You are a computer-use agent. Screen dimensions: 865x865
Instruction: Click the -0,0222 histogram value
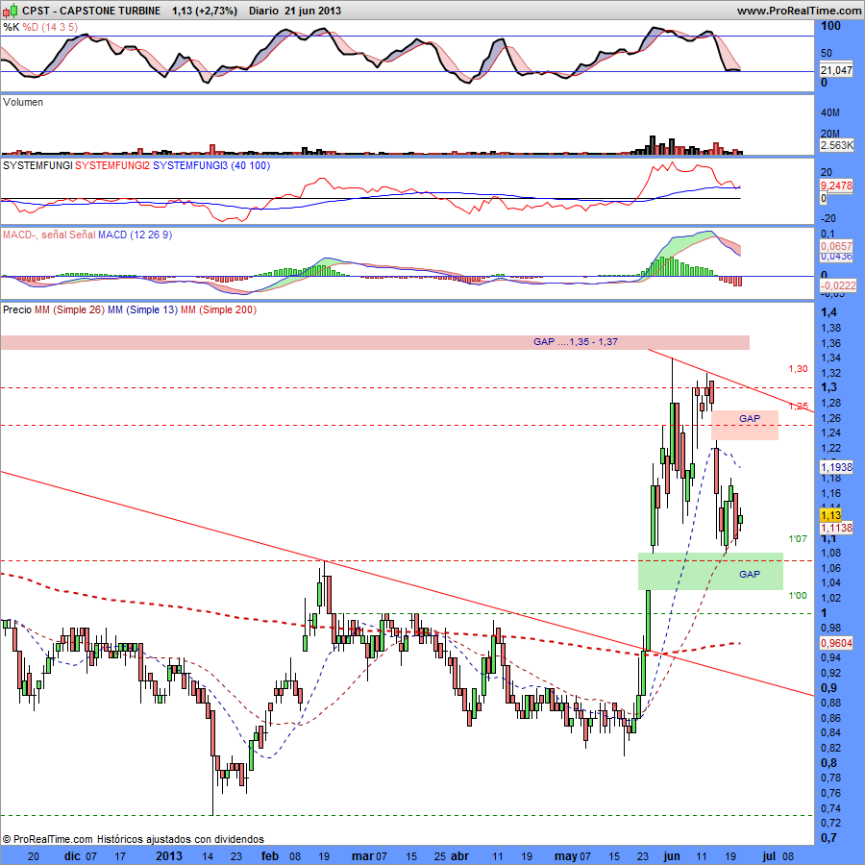click(838, 285)
